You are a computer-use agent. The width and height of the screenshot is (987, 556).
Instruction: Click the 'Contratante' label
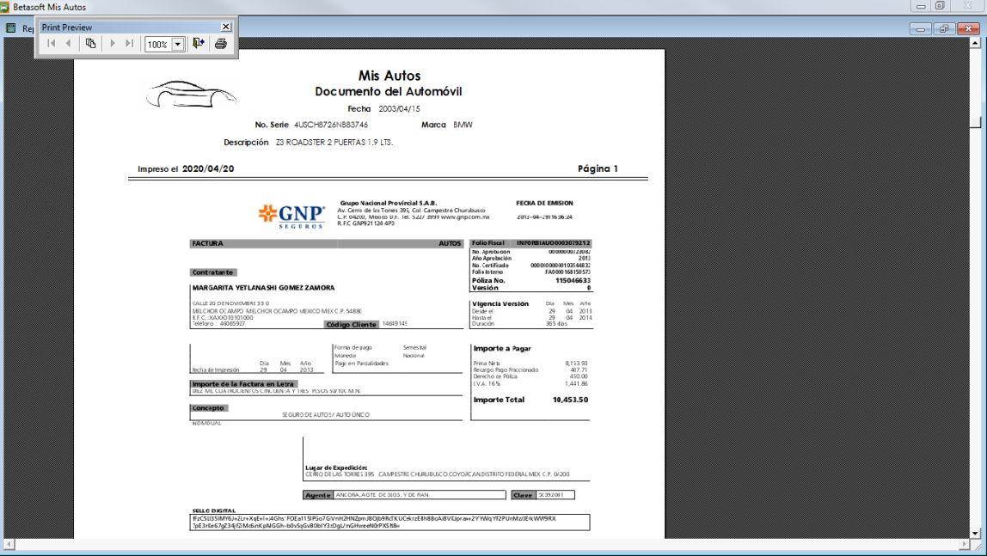[212, 272]
